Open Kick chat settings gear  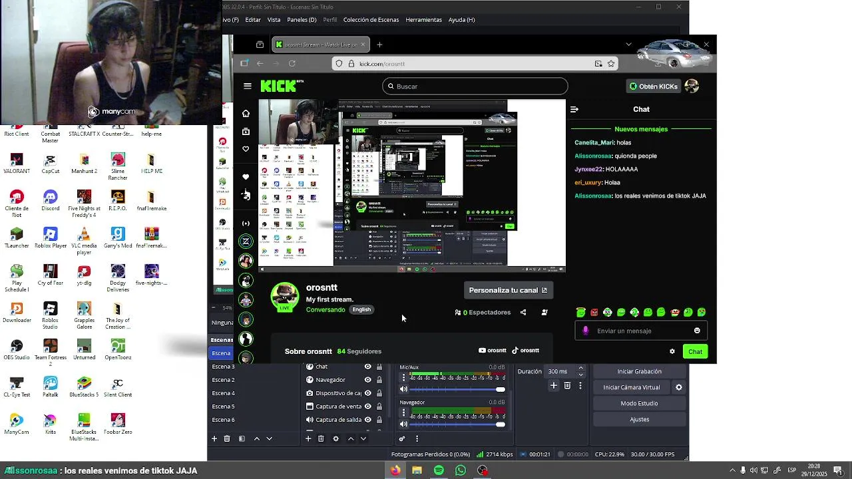(672, 351)
